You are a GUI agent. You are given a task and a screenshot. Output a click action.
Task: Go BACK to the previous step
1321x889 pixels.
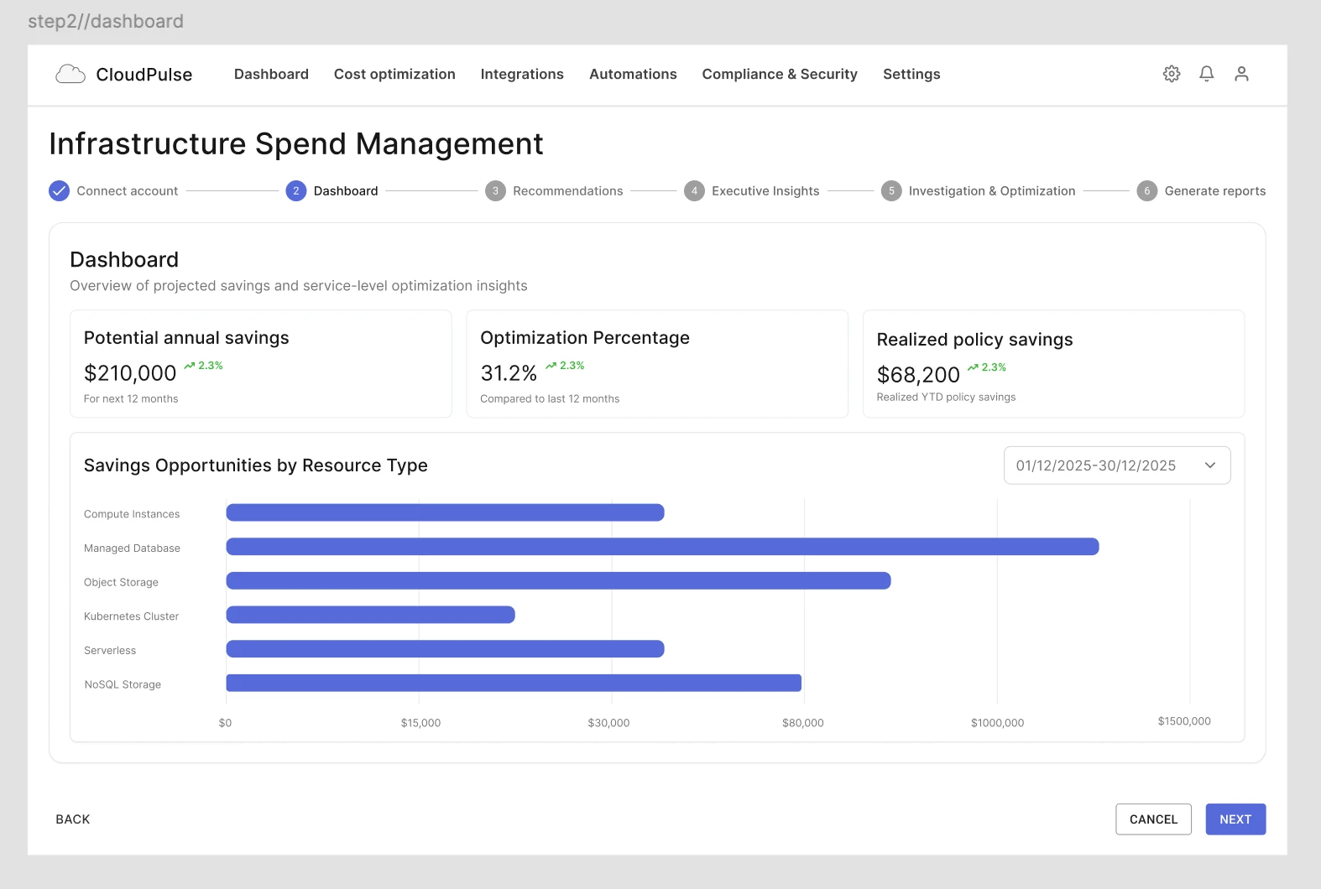coord(73,819)
